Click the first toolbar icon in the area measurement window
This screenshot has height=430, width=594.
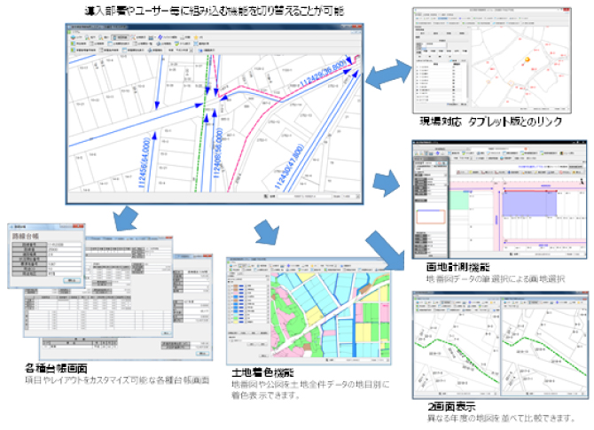pyautogui.click(x=415, y=153)
